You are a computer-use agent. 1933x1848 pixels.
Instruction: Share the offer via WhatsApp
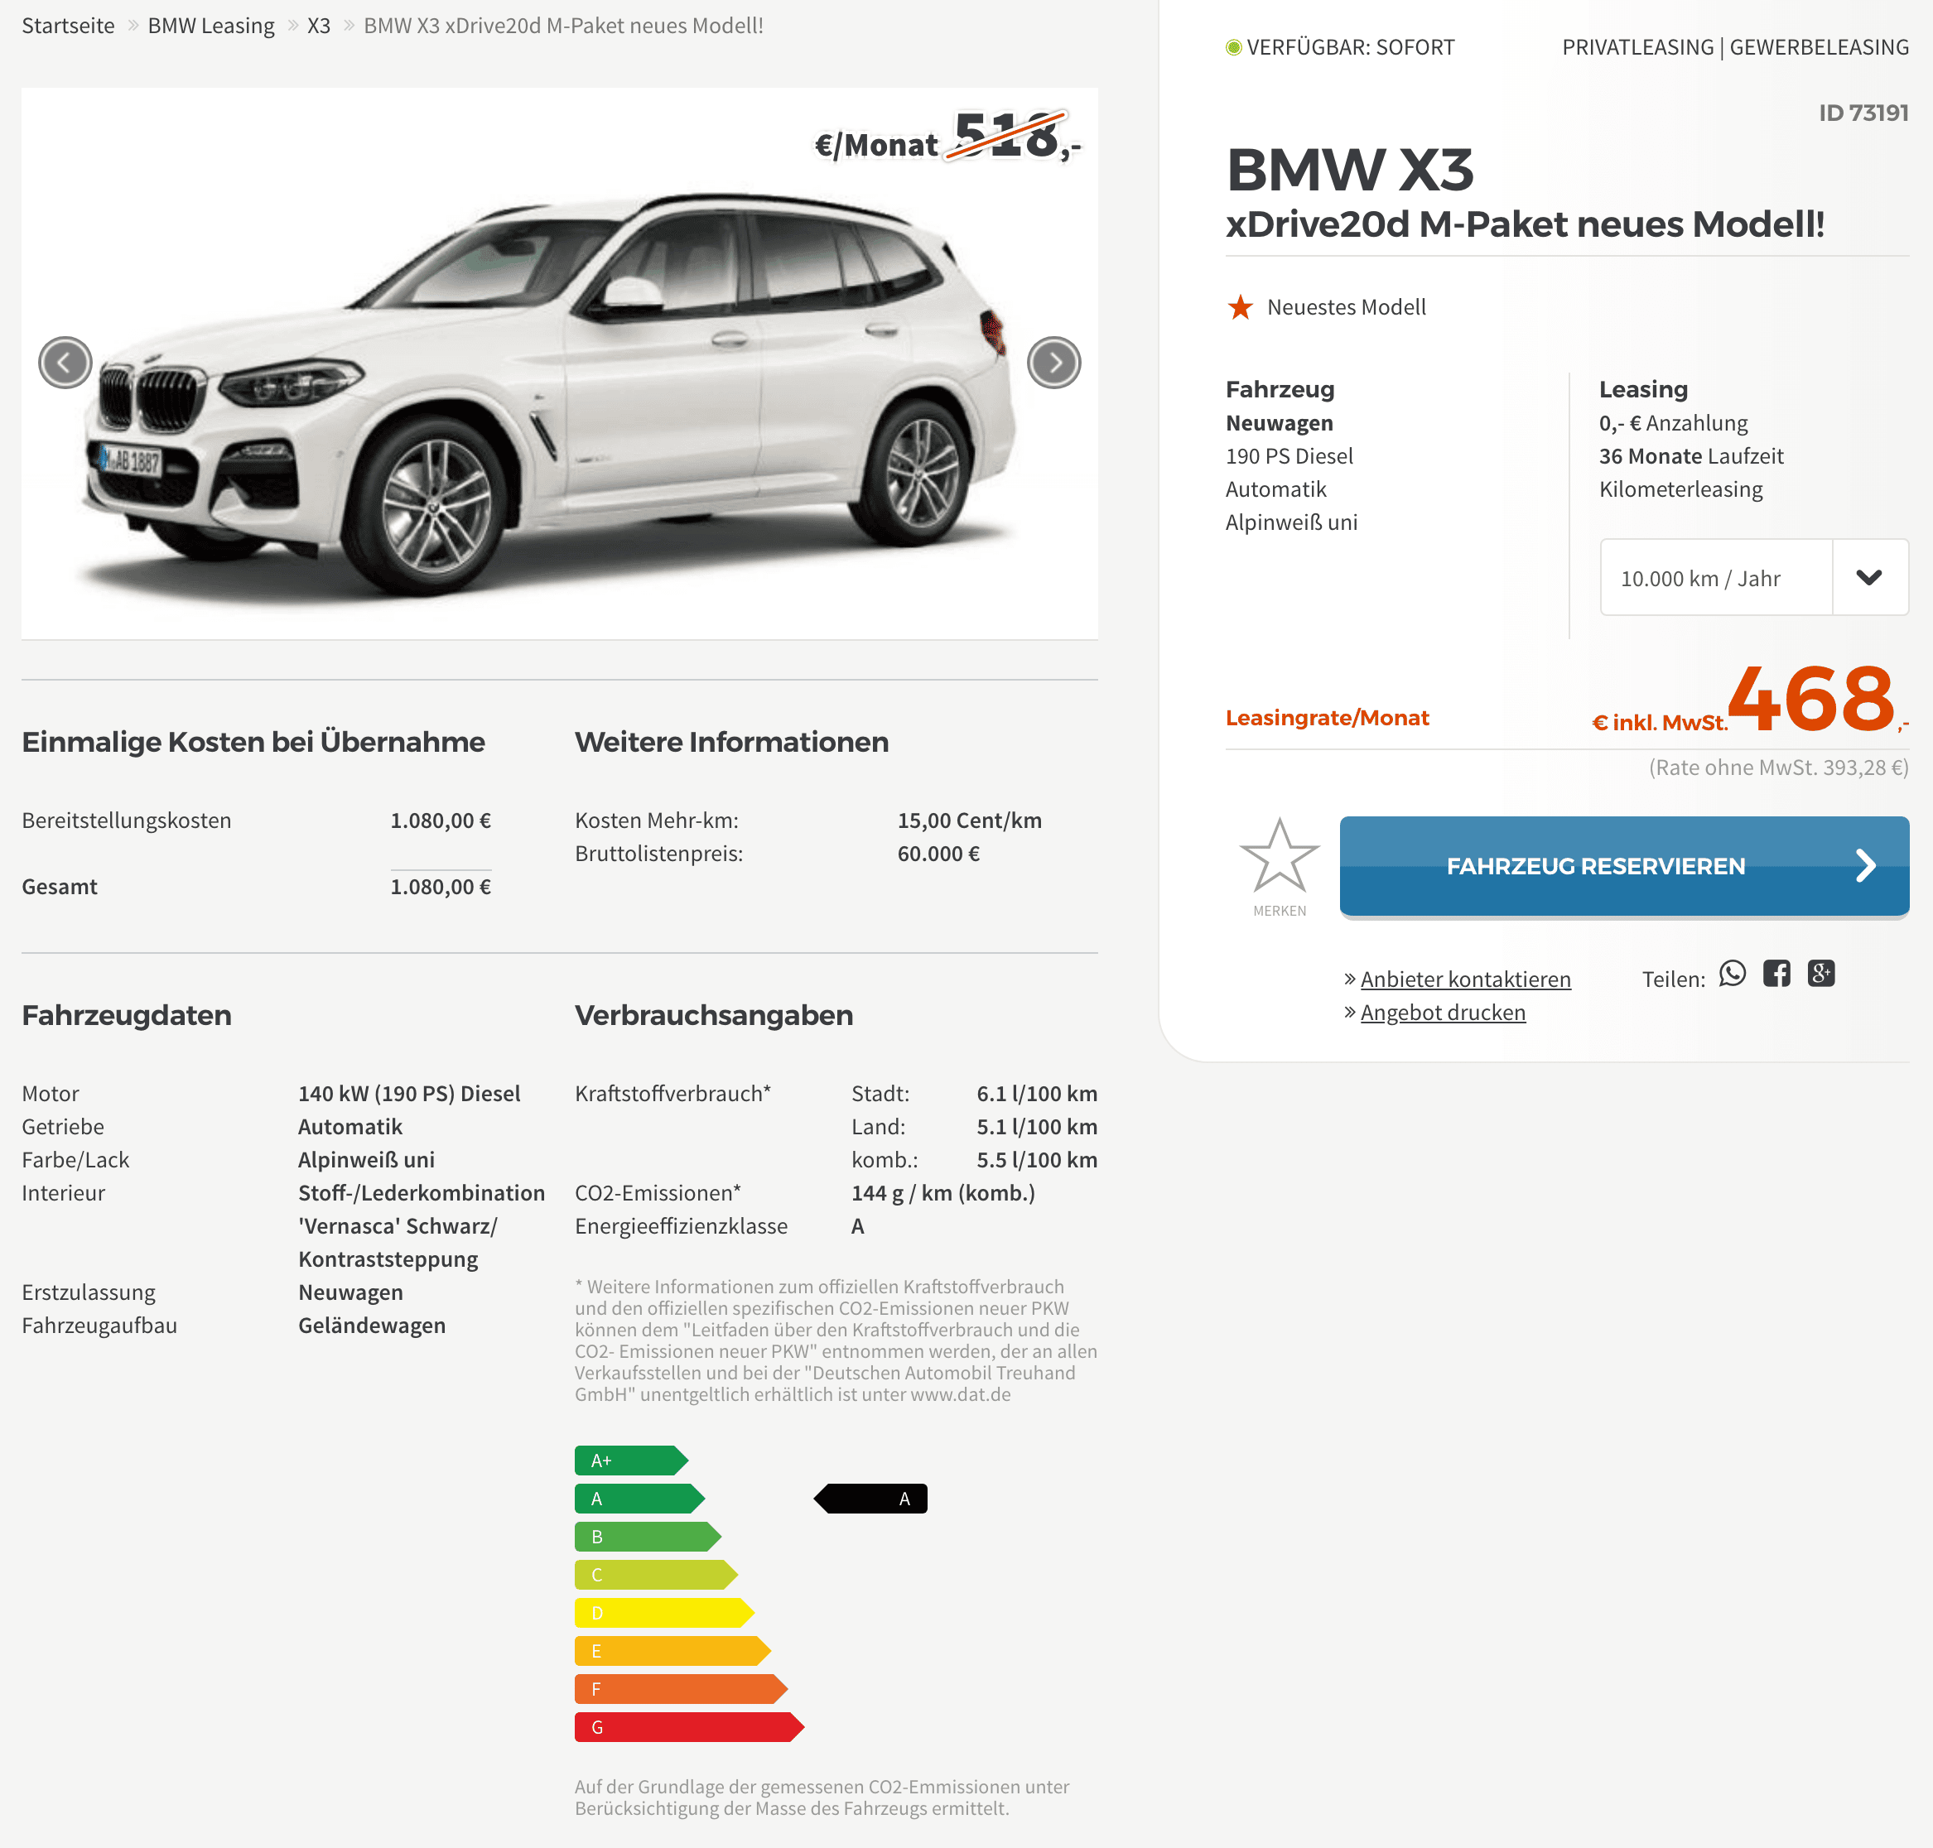click(x=1732, y=973)
